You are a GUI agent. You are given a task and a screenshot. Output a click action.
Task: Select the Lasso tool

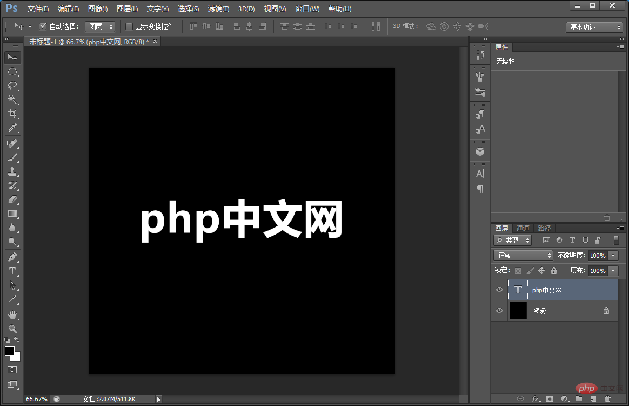tap(12, 86)
